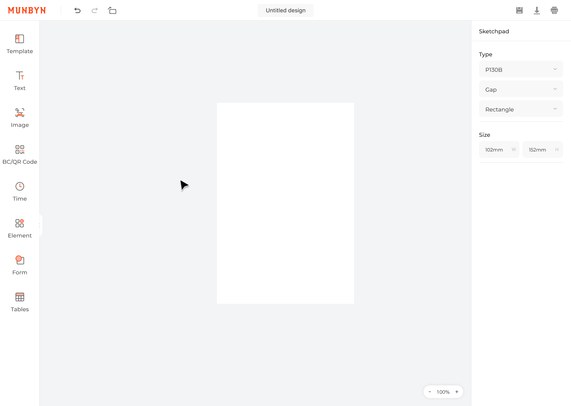Print the label design
The height and width of the screenshot is (406, 571).
click(x=554, y=11)
